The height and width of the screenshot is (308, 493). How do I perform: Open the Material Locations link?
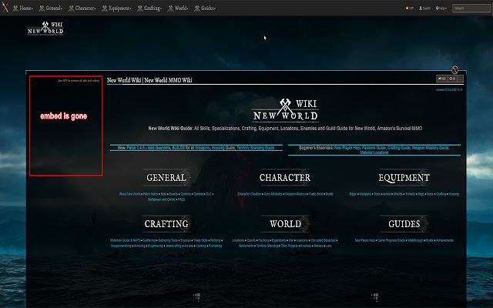[374, 152]
